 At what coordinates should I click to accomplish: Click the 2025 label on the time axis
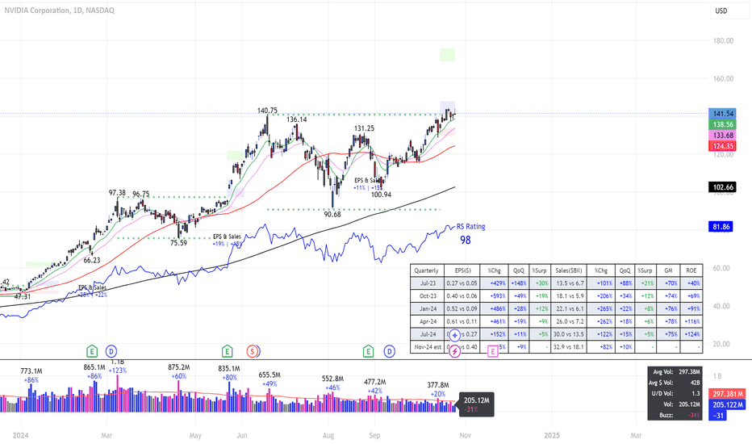pos(552,435)
